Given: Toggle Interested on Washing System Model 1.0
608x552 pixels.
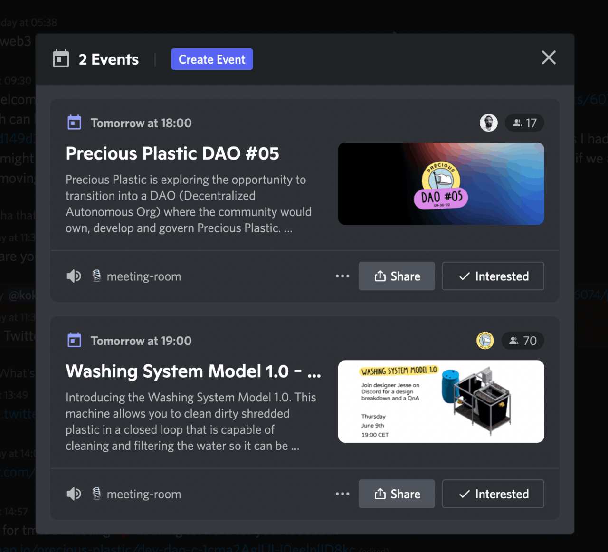Looking at the screenshot, I should [x=493, y=494].
